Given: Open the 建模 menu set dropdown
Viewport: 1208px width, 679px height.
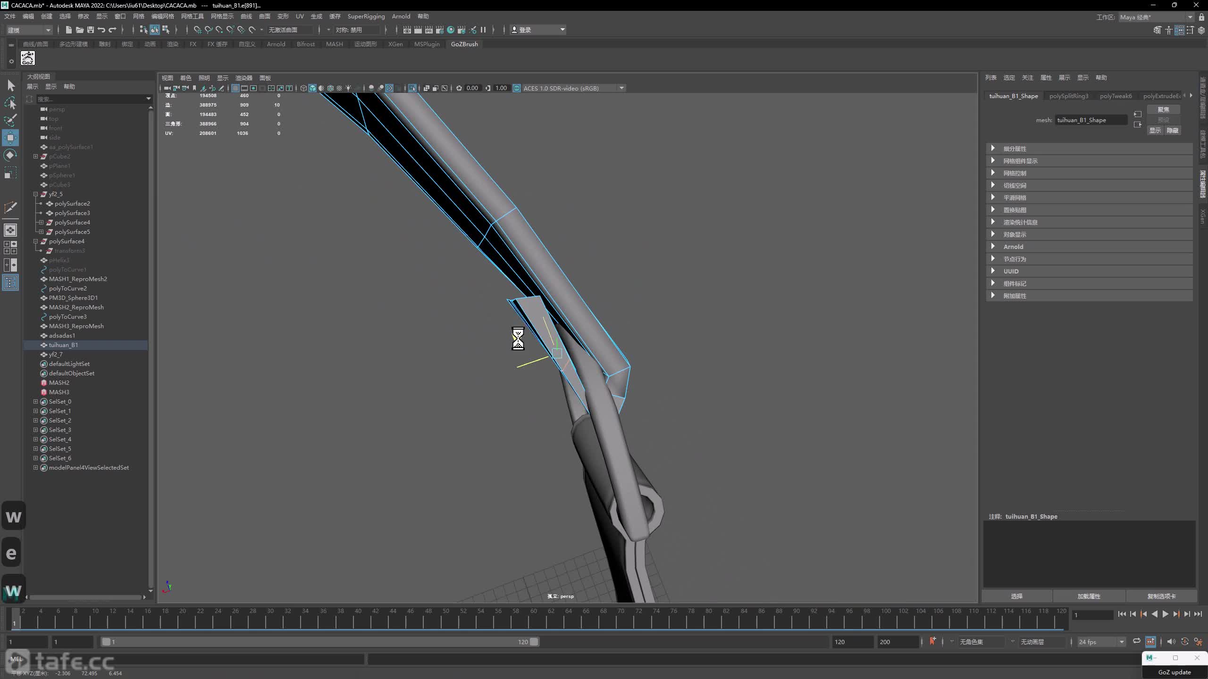Looking at the screenshot, I should pyautogui.click(x=29, y=30).
